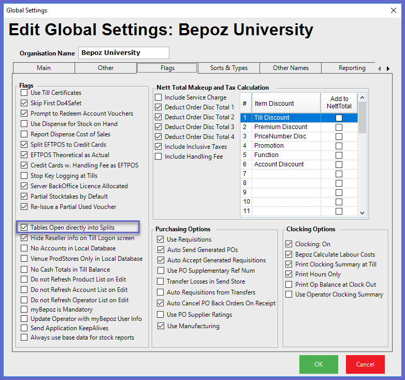Enable Stop Key Logging at Tills

(24, 176)
